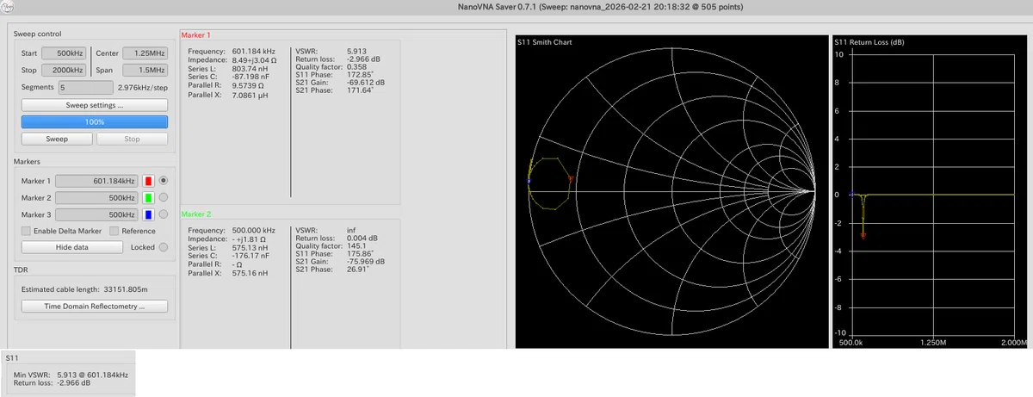Click the S11 Return Loss (dB) title

(869, 42)
